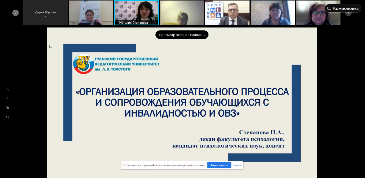Zoom out of the shared screen
Screen dimensions: 365x178
coord(8,117)
